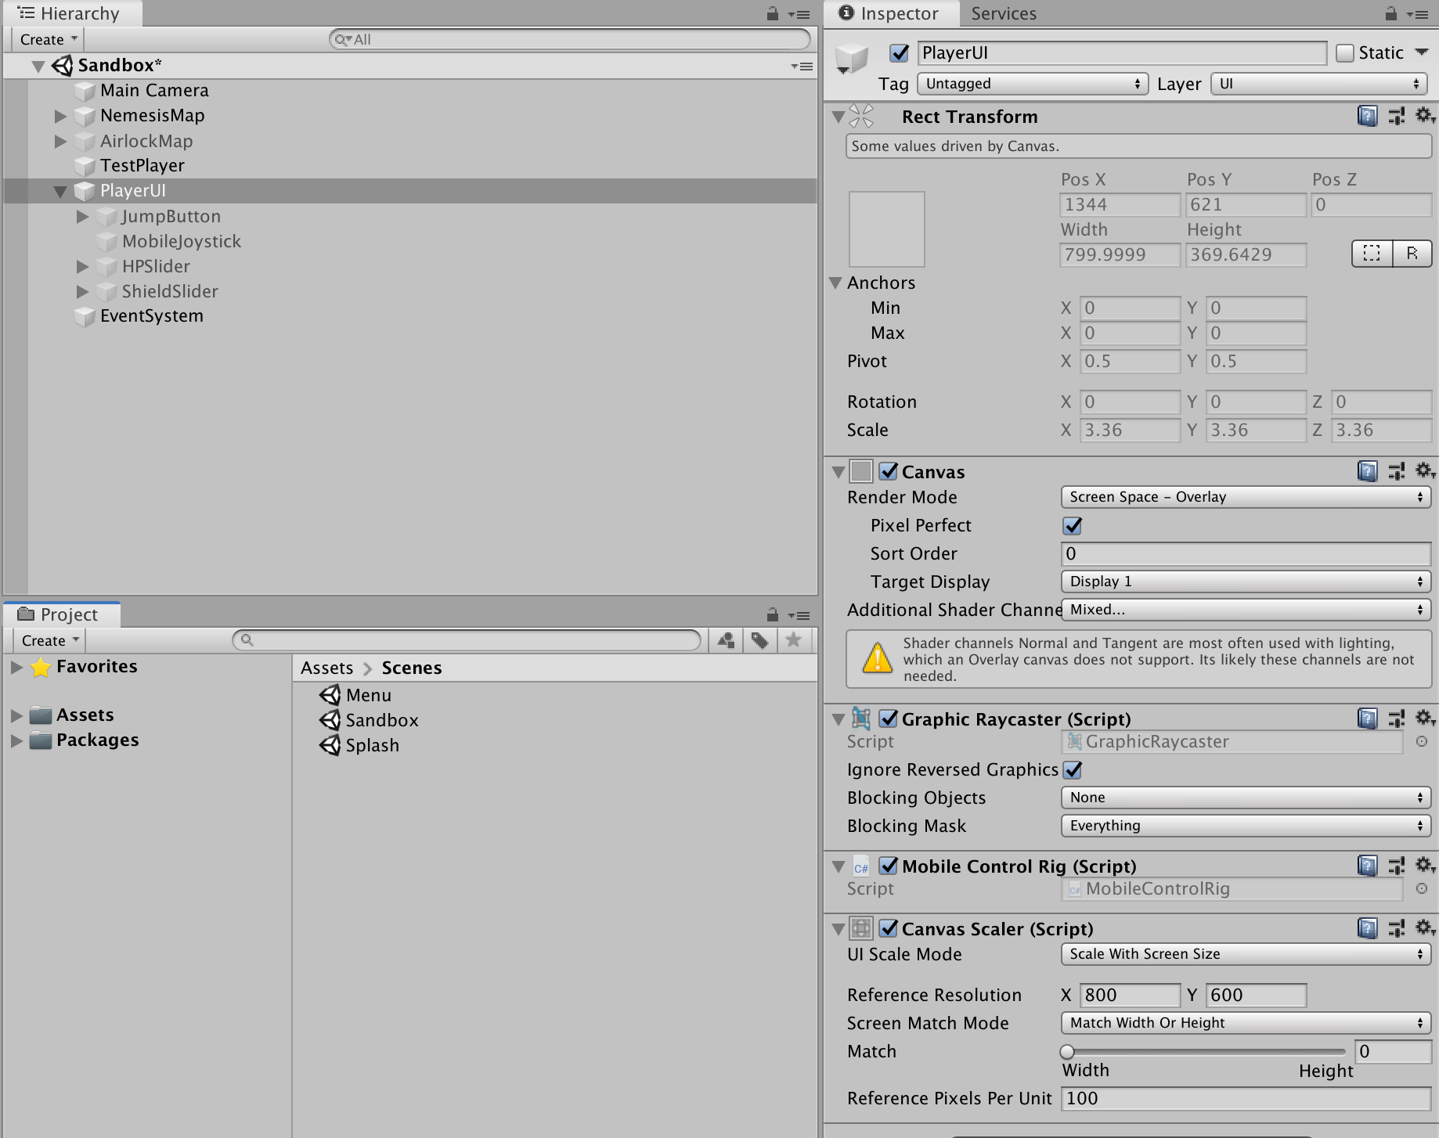This screenshot has height=1138, width=1439.
Task: Open Hierarchy Create menu
Action: pyautogui.click(x=49, y=39)
